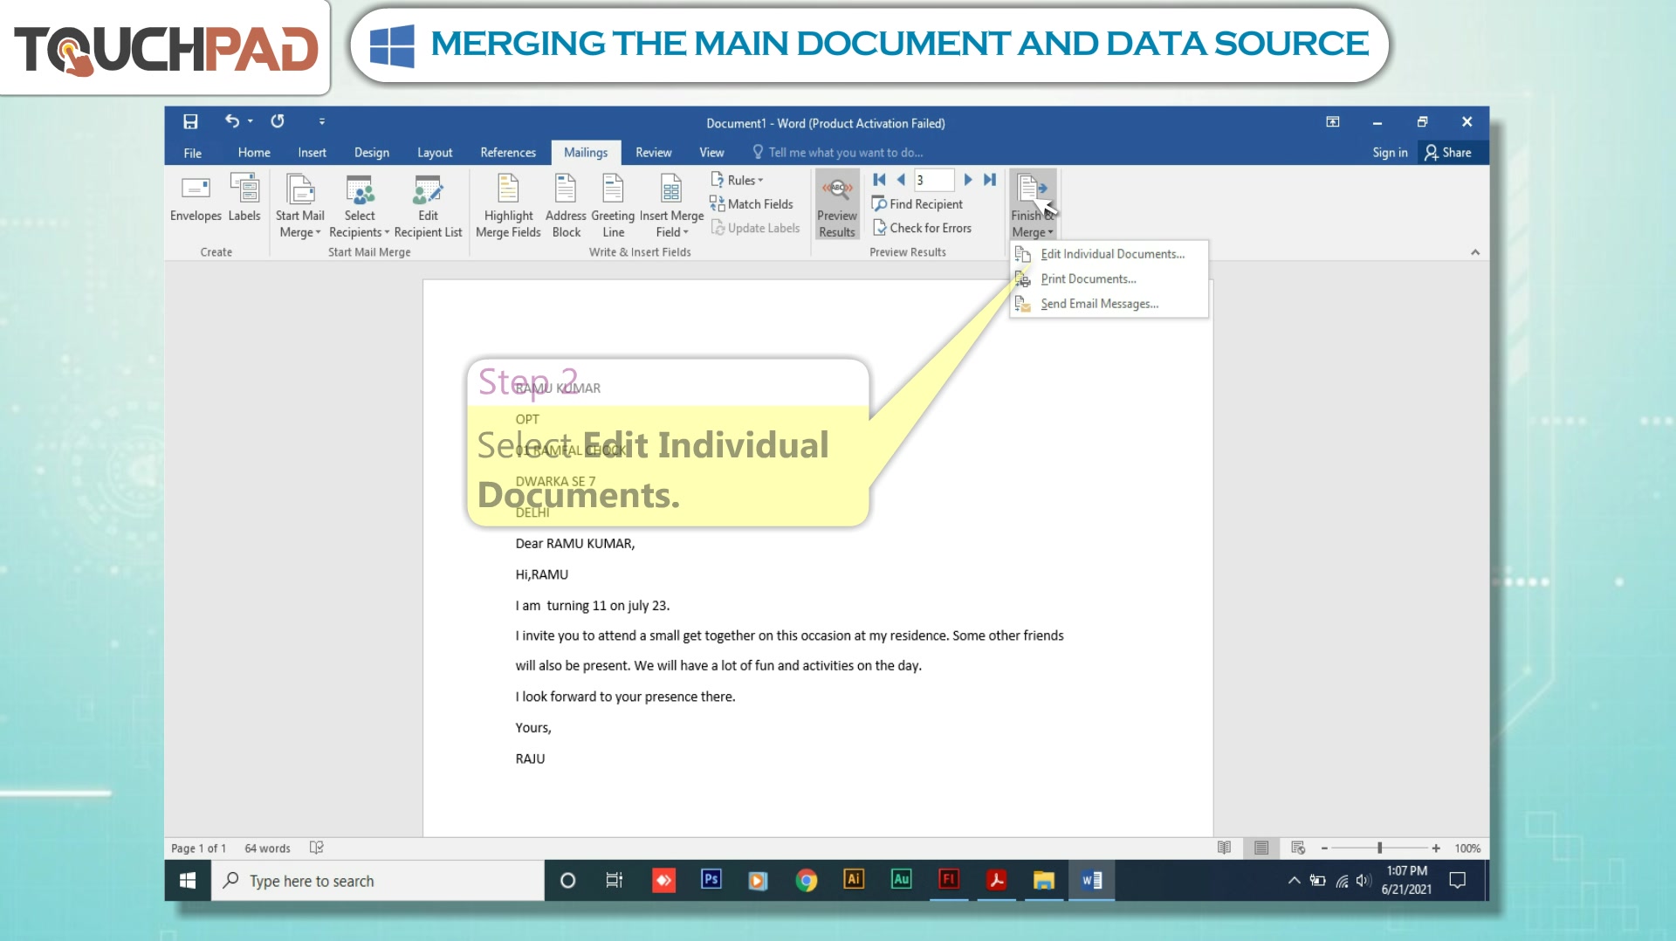Viewport: 1676px width, 941px height.
Task: Click the Envelopes icon
Action: point(196,199)
